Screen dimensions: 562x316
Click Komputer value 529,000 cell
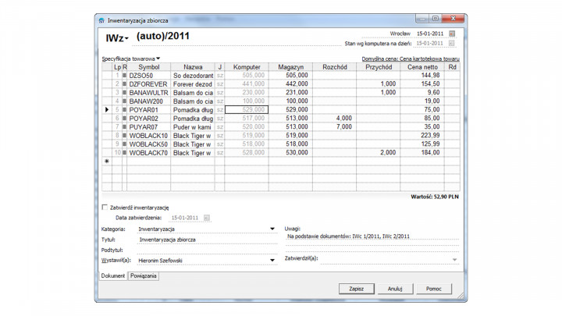coord(247,110)
